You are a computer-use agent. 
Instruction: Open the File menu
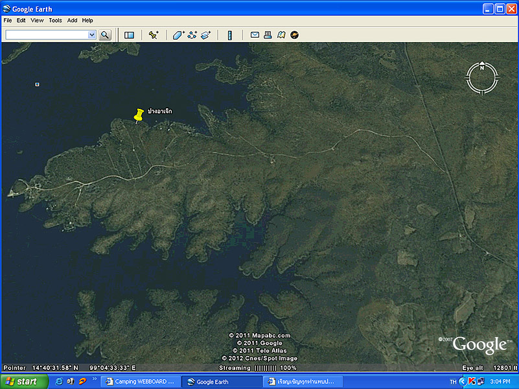point(8,21)
